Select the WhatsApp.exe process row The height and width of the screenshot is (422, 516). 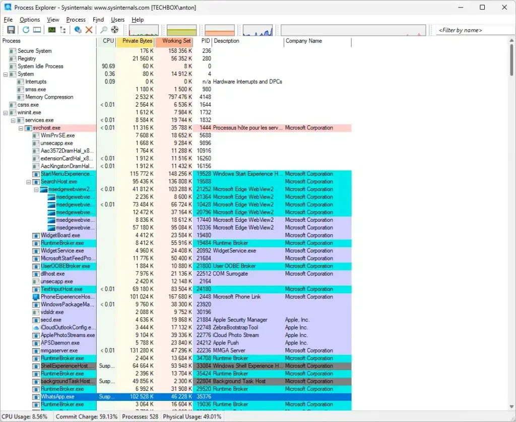(x=57, y=397)
